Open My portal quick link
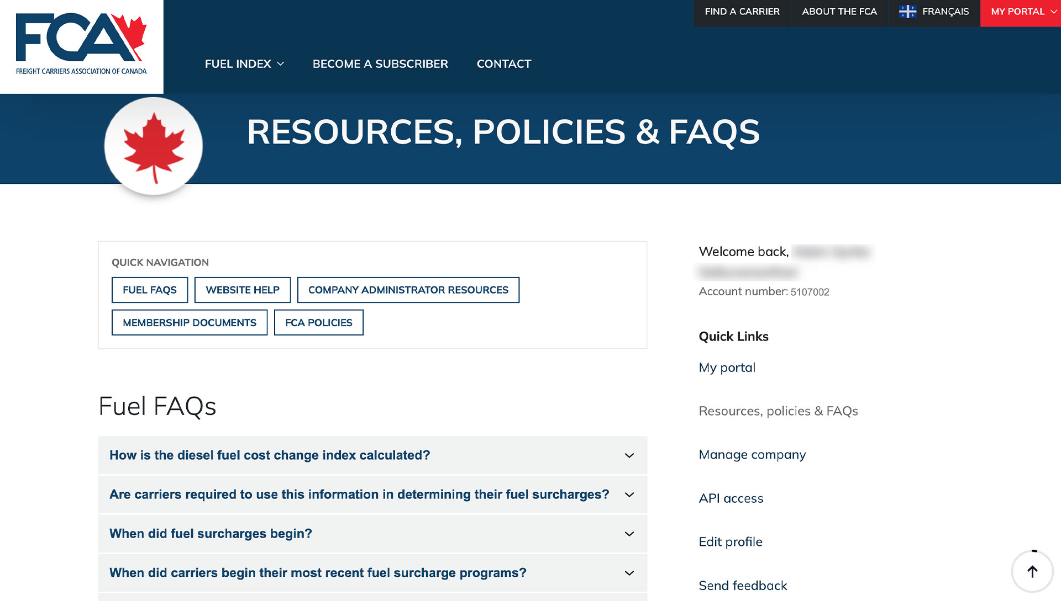The height and width of the screenshot is (601, 1061). click(x=727, y=368)
